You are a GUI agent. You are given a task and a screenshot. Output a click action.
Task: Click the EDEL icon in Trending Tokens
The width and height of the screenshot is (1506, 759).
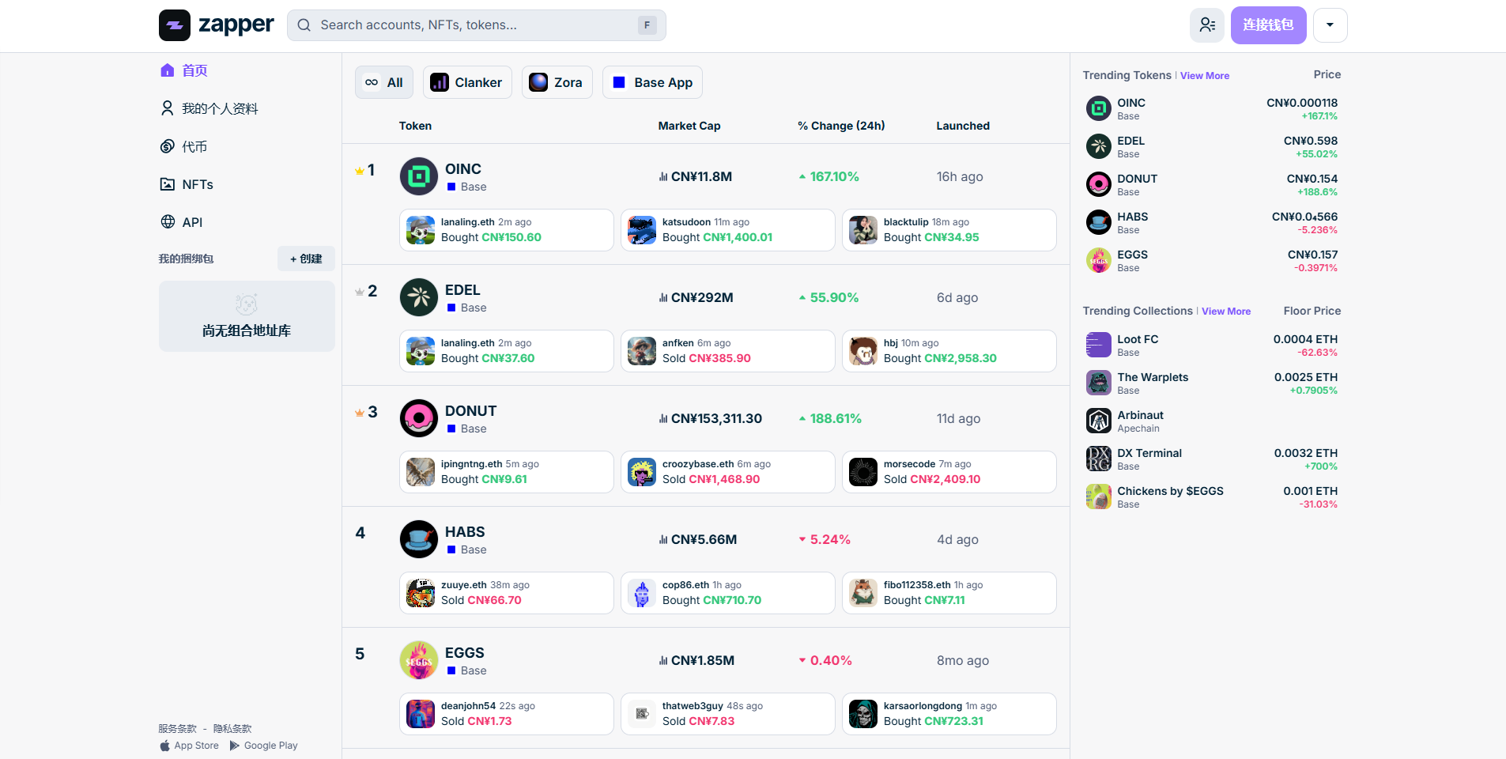(x=1098, y=146)
